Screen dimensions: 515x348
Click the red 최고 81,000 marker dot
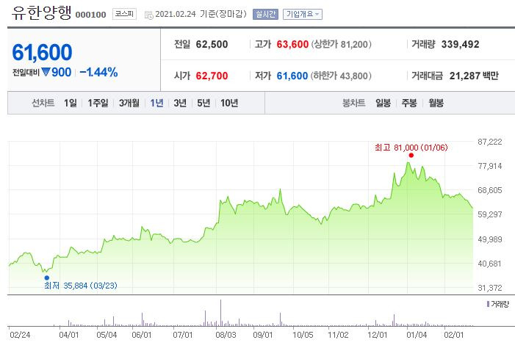tap(411, 156)
